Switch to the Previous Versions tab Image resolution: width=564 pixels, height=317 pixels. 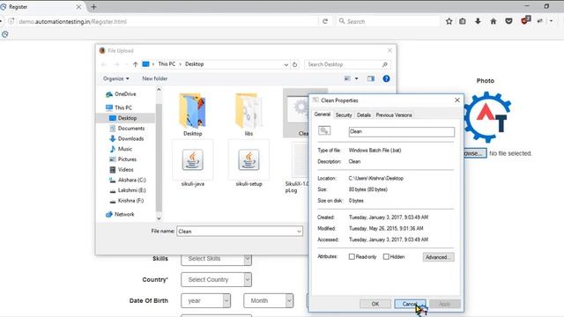(394, 115)
